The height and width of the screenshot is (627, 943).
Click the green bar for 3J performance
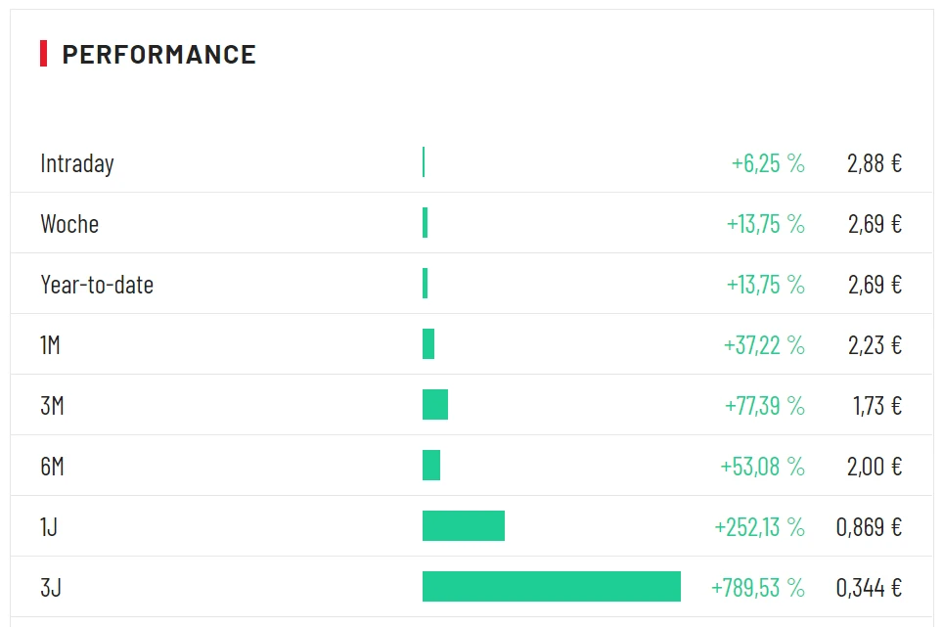tap(551, 587)
